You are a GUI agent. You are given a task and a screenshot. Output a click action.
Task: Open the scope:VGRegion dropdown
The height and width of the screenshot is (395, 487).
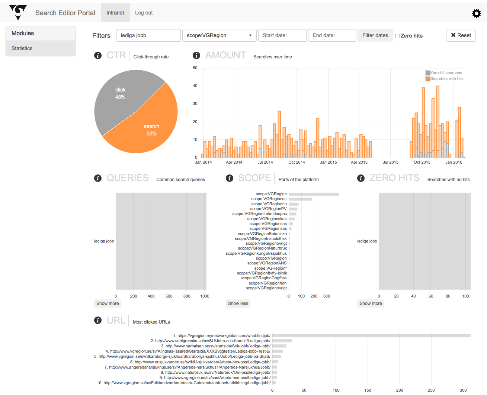[x=219, y=35]
